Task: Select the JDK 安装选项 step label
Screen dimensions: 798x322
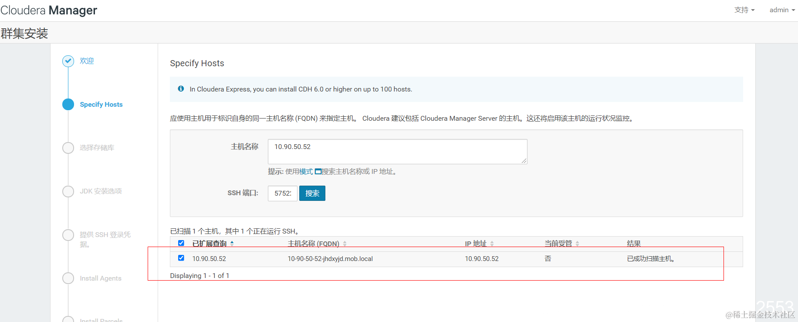Action: (x=101, y=191)
